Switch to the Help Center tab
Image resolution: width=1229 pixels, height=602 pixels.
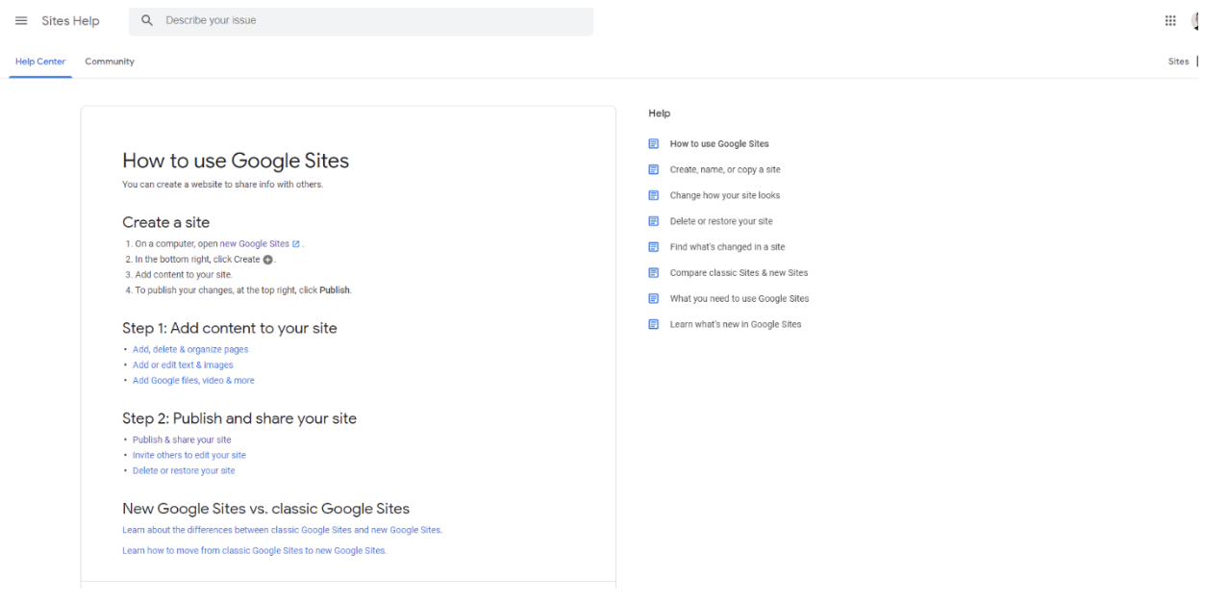click(x=40, y=62)
